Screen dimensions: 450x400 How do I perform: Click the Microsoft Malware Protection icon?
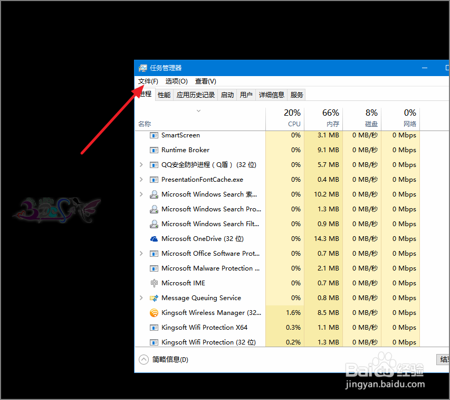coord(154,268)
